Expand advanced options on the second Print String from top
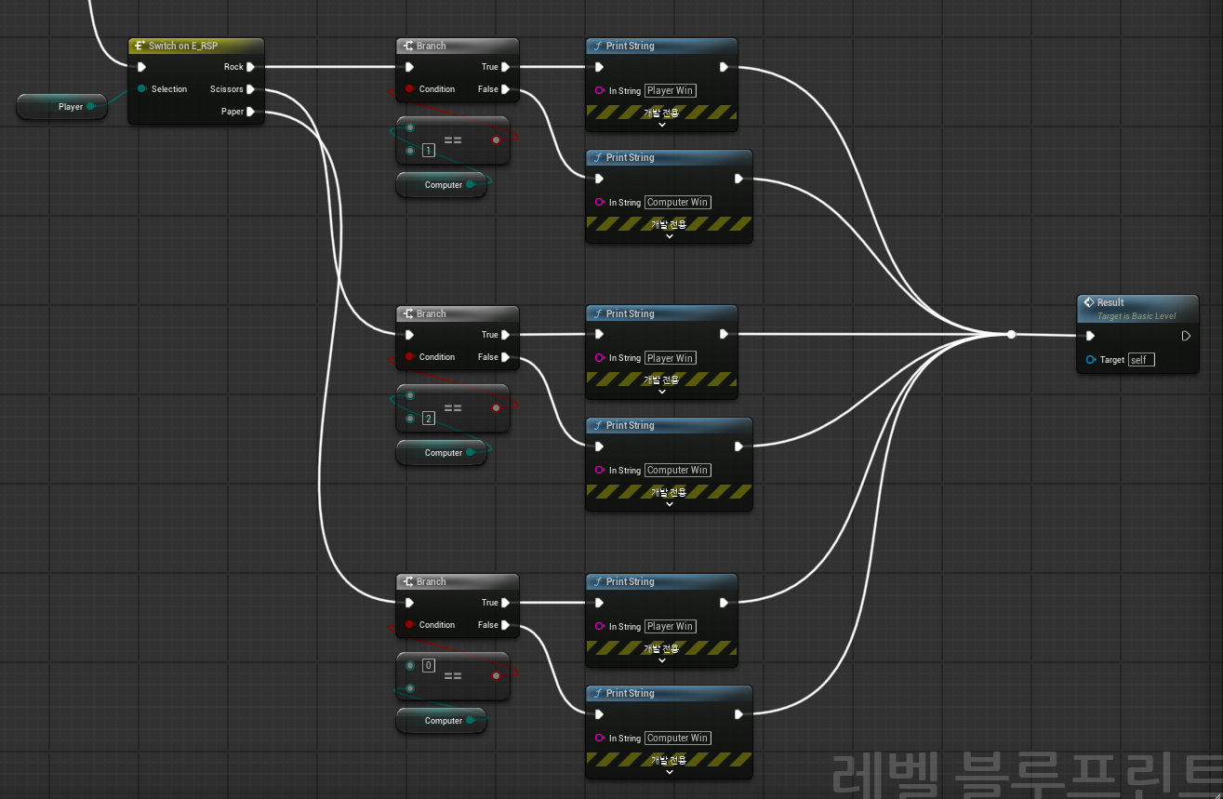 tap(670, 235)
